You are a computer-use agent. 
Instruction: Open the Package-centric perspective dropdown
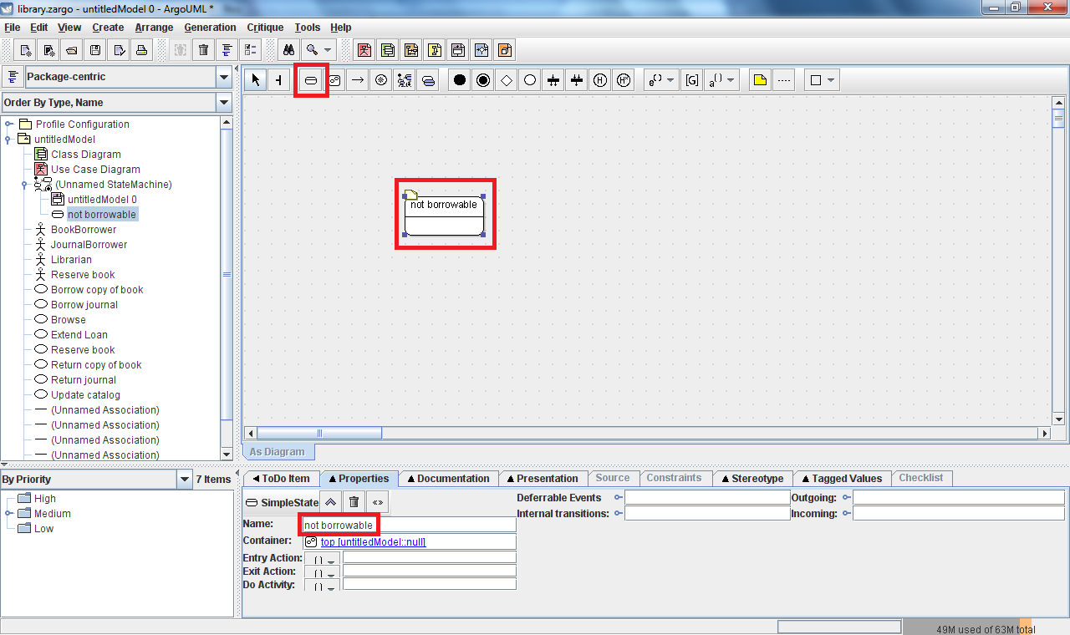point(223,77)
